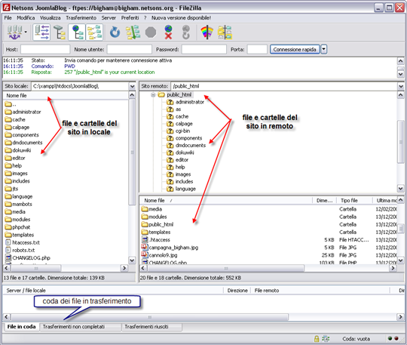Click the Host input field

[x=45, y=49]
